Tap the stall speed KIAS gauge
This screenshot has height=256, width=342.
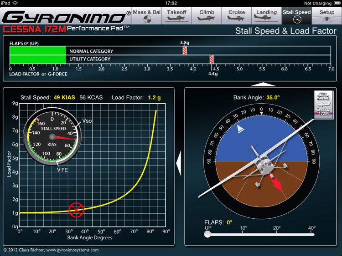coord(52,137)
